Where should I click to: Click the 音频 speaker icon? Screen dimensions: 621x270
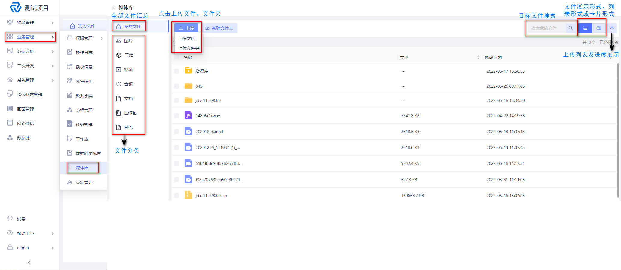(119, 84)
